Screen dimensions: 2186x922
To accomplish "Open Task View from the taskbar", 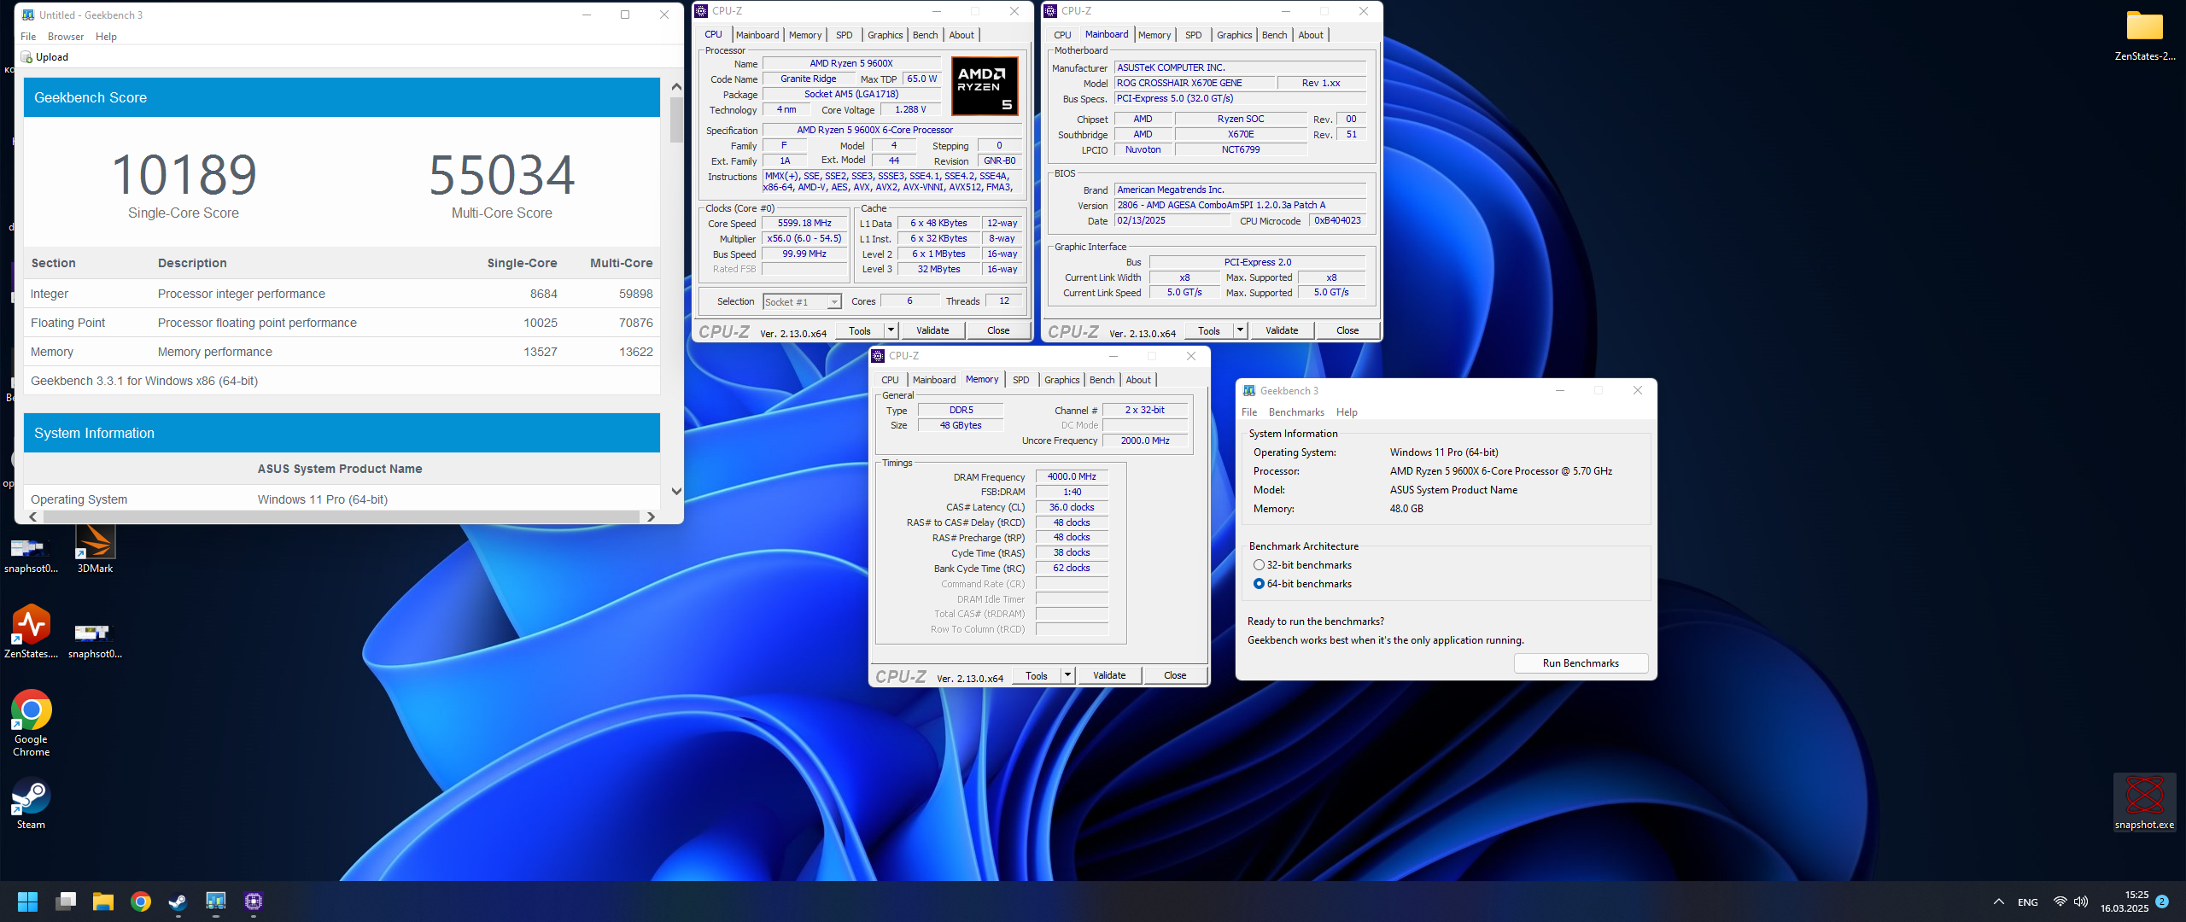I will click(66, 902).
